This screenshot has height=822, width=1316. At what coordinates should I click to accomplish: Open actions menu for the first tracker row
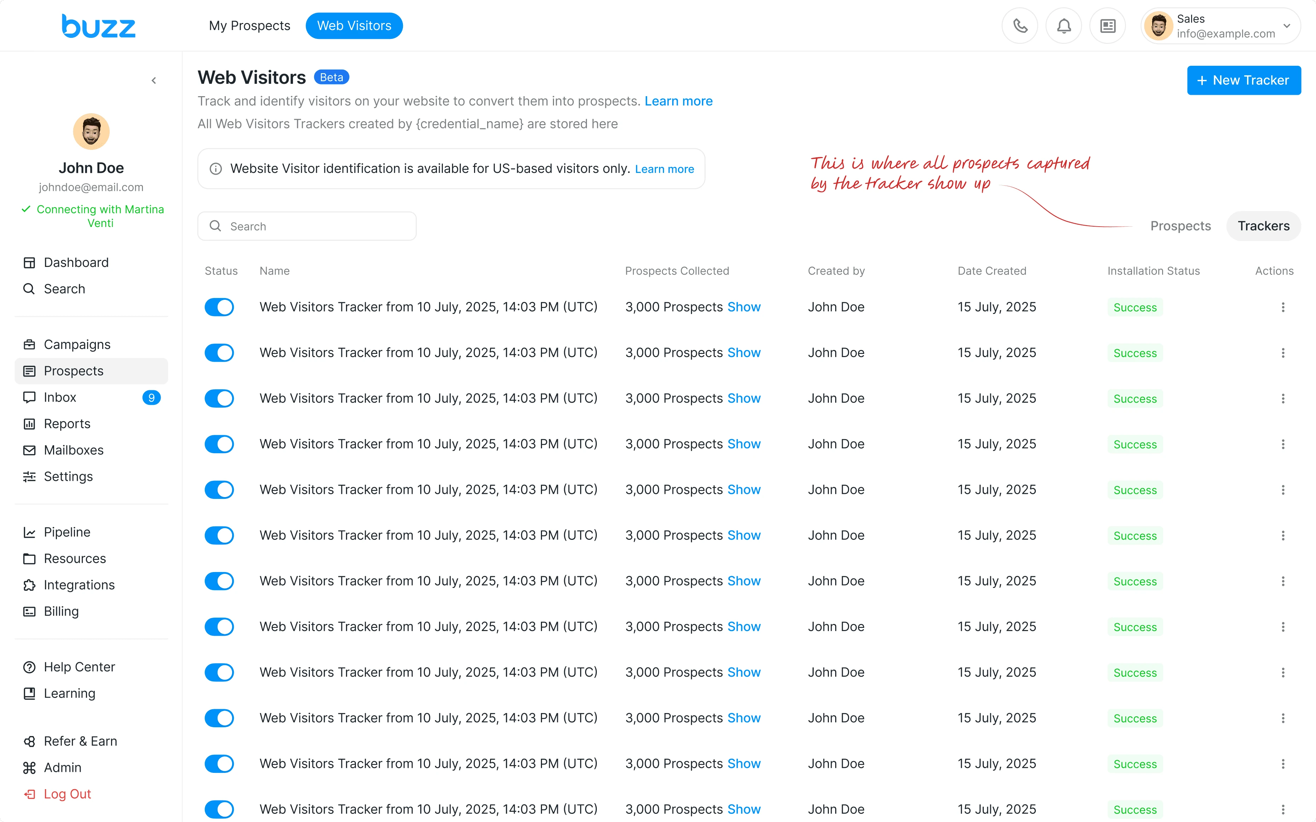click(x=1283, y=307)
